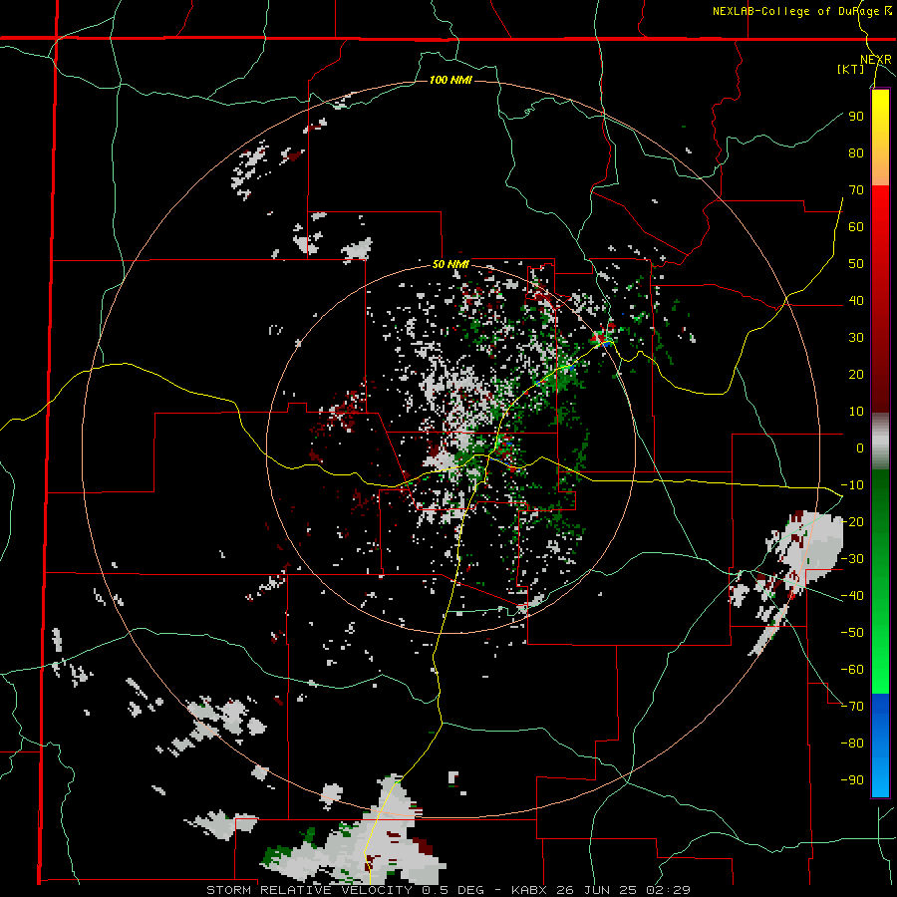Click the positive 10 value on velocity scale
This screenshot has width=897, height=897.
[856, 412]
